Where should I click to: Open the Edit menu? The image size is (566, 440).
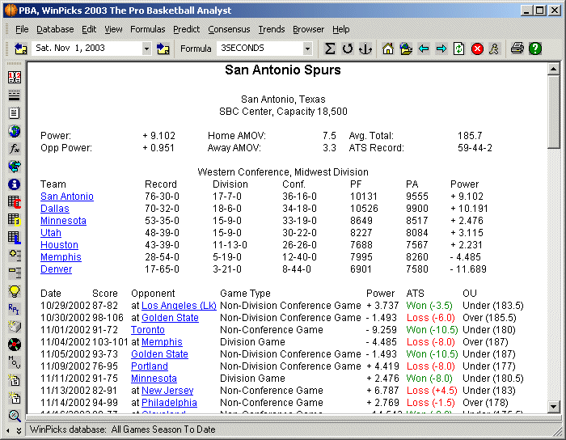coord(89,29)
